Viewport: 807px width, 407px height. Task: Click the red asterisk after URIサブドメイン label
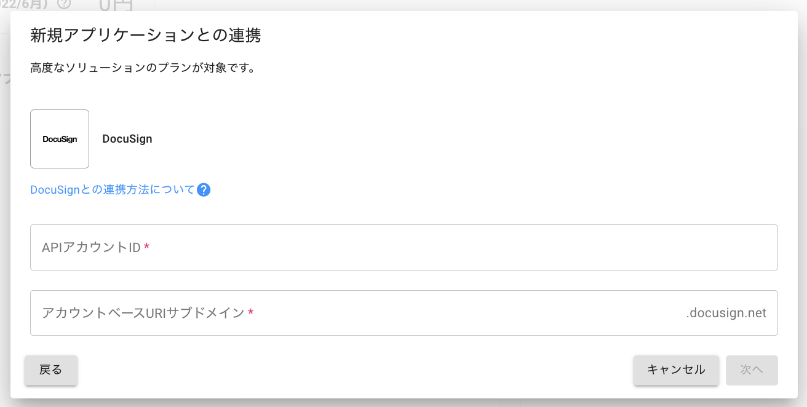pos(250,314)
